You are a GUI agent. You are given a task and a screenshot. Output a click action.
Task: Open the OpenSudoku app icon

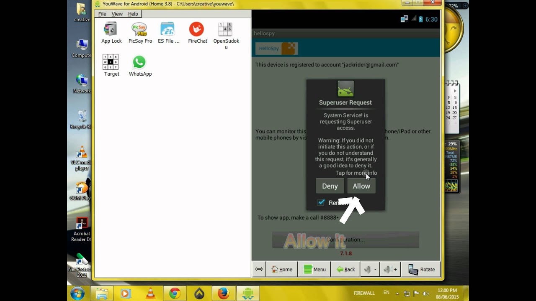[226, 36]
